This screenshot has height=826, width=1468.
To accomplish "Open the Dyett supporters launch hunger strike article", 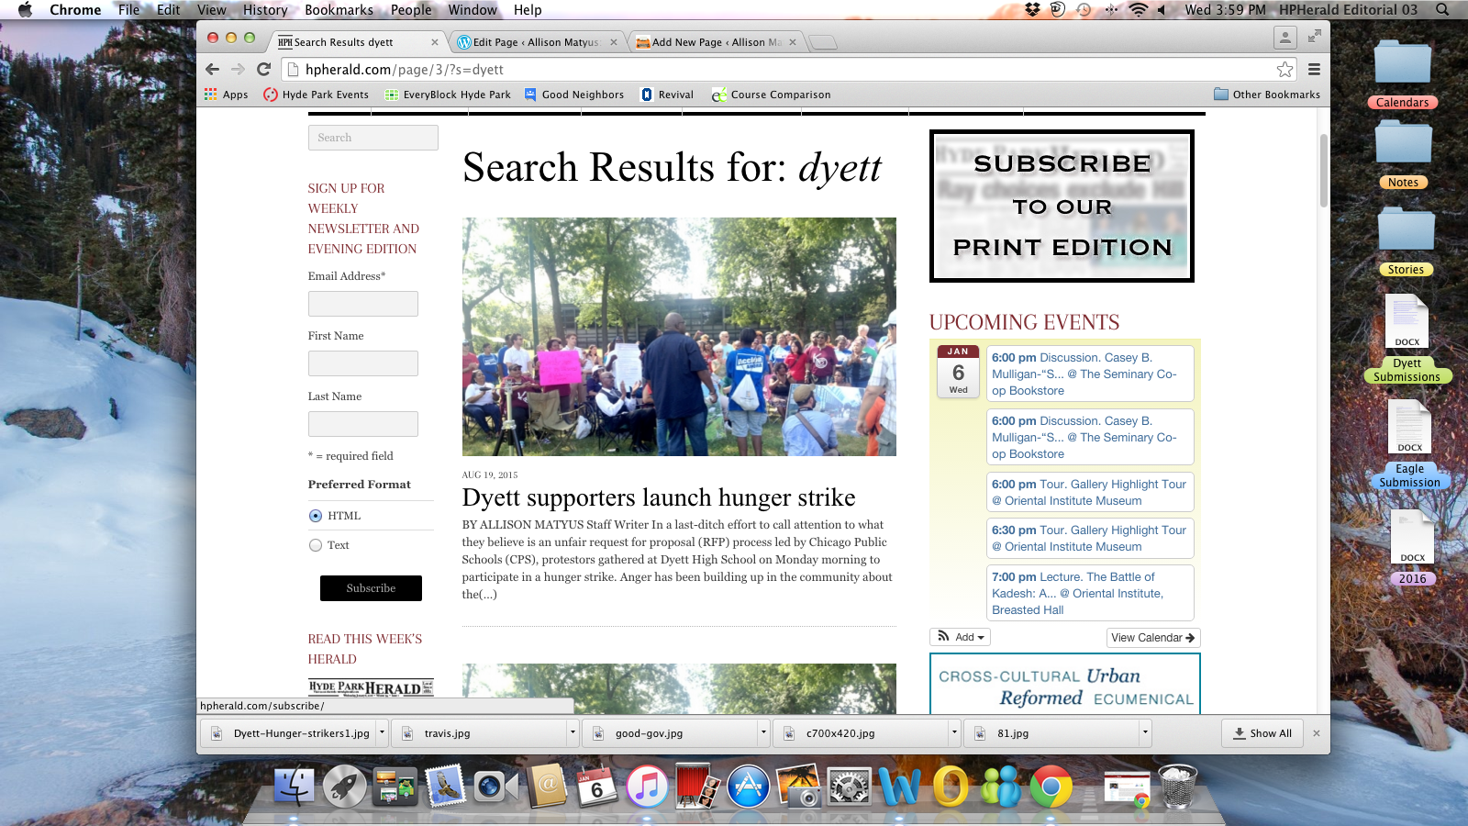I will (x=658, y=497).
